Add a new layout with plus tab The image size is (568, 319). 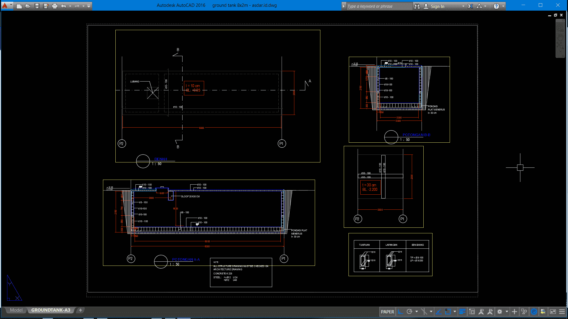(x=80, y=310)
